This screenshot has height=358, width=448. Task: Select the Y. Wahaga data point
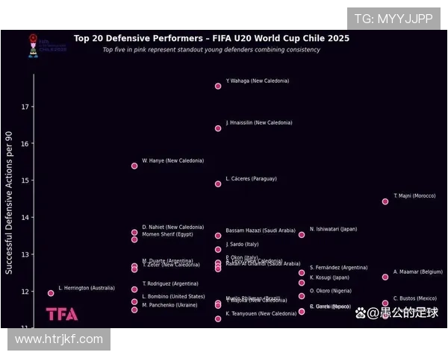click(218, 86)
